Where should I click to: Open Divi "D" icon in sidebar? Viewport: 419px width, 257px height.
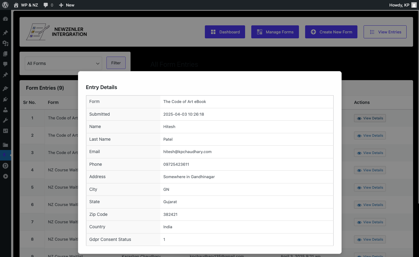(5, 166)
